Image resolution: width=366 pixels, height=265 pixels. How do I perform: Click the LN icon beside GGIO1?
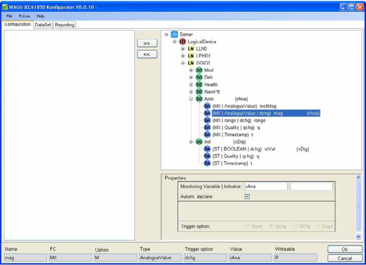(191, 63)
